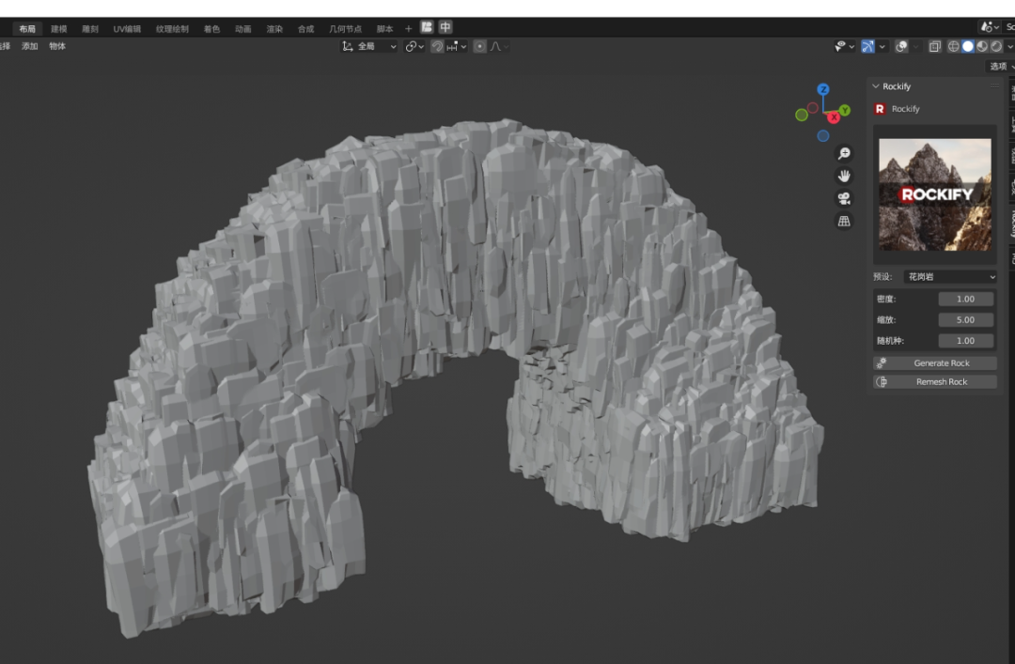1015x664 pixels.
Task: Switch to the 着色 workspace tab
Action: (x=211, y=28)
